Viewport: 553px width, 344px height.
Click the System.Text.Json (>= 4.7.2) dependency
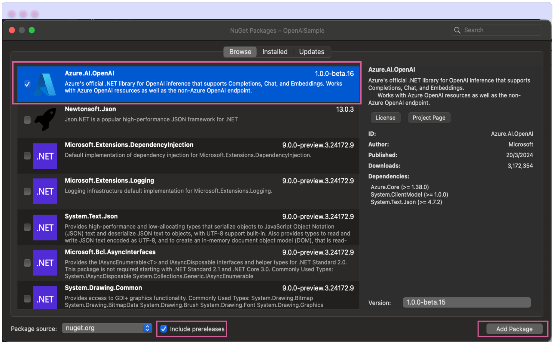point(406,202)
